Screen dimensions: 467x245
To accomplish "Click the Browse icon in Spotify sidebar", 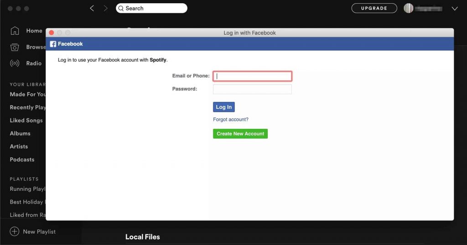I will [15, 47].
